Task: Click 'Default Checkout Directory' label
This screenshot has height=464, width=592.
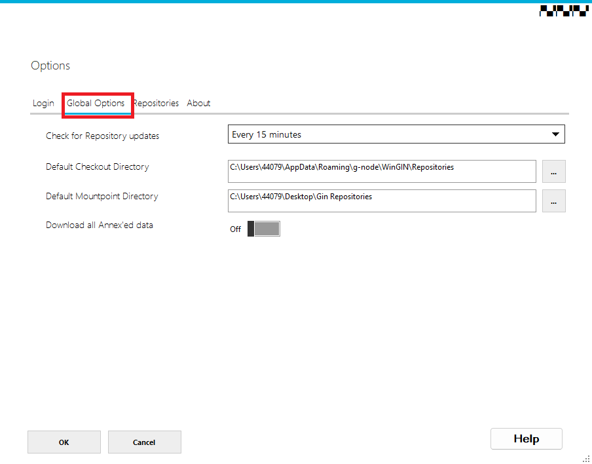Action: click(x=98, y=166)
